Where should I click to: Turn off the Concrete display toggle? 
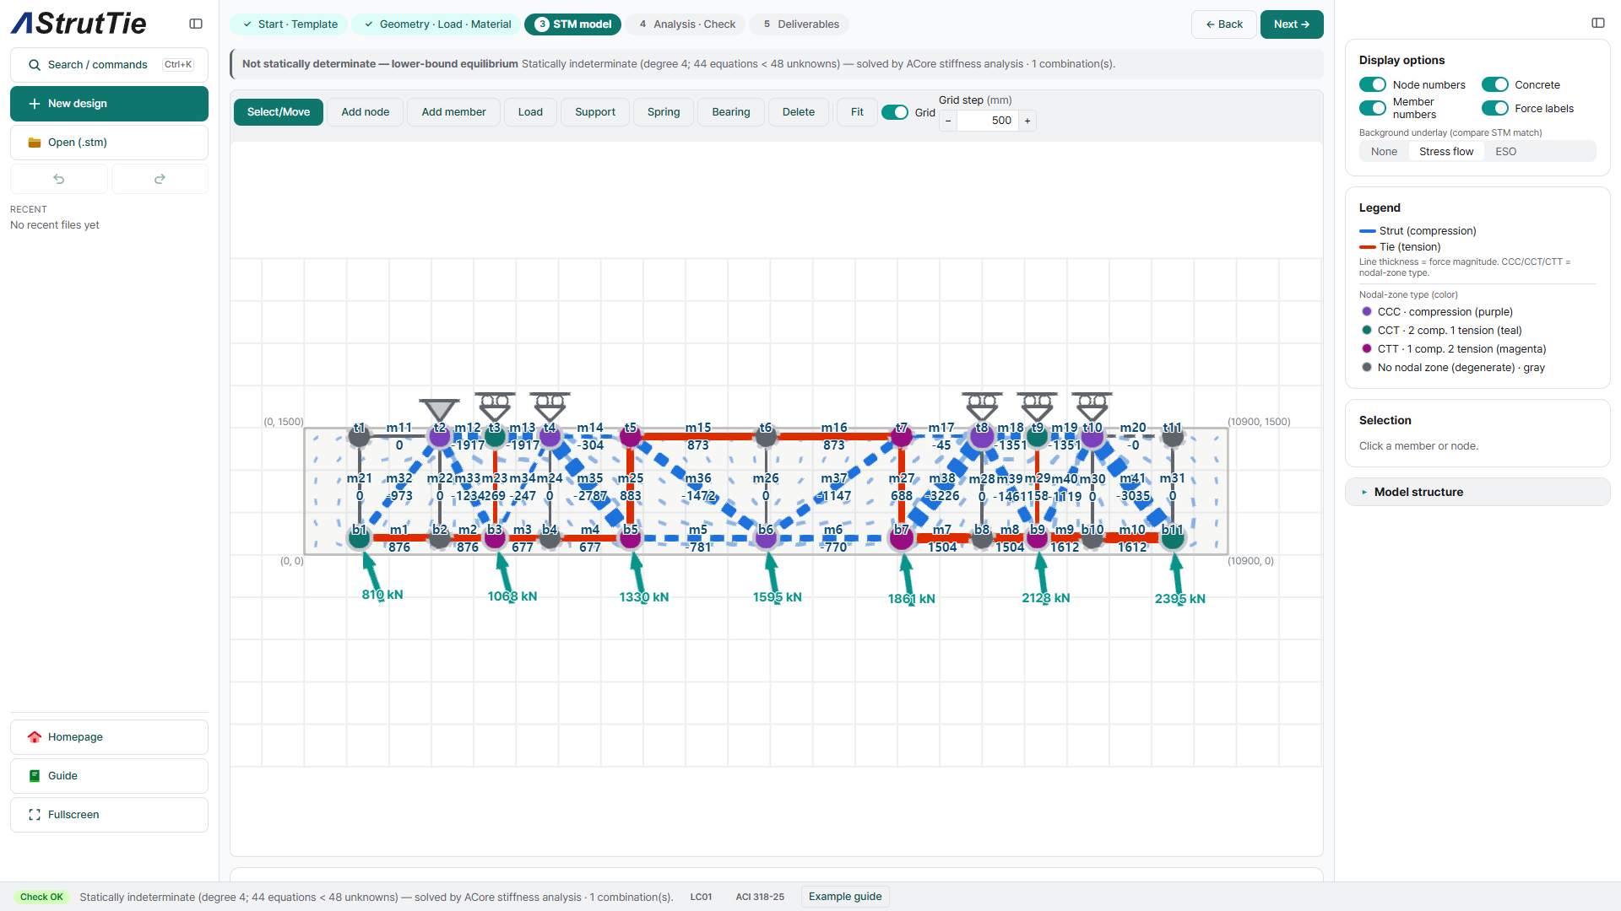[x=1495, y=84]
